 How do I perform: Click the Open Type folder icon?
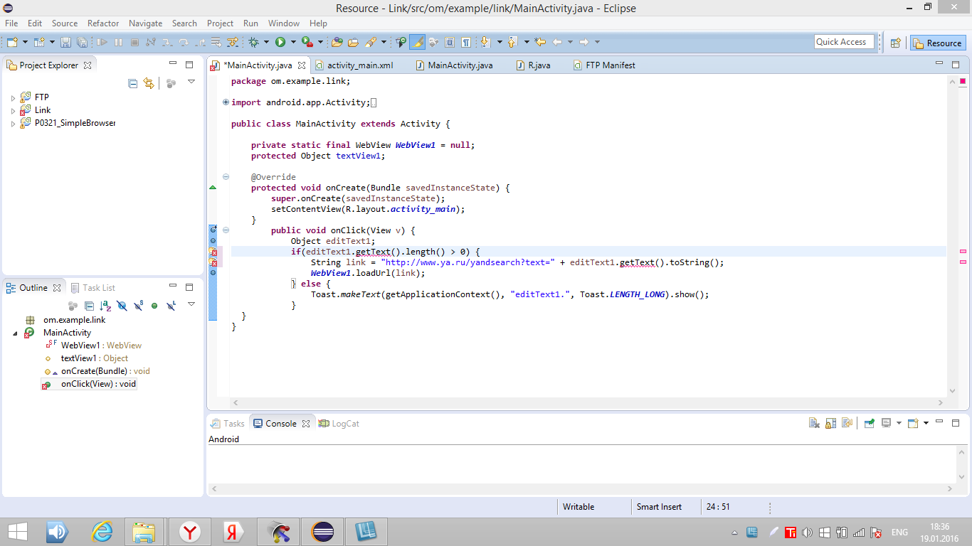tap(337, 43)
